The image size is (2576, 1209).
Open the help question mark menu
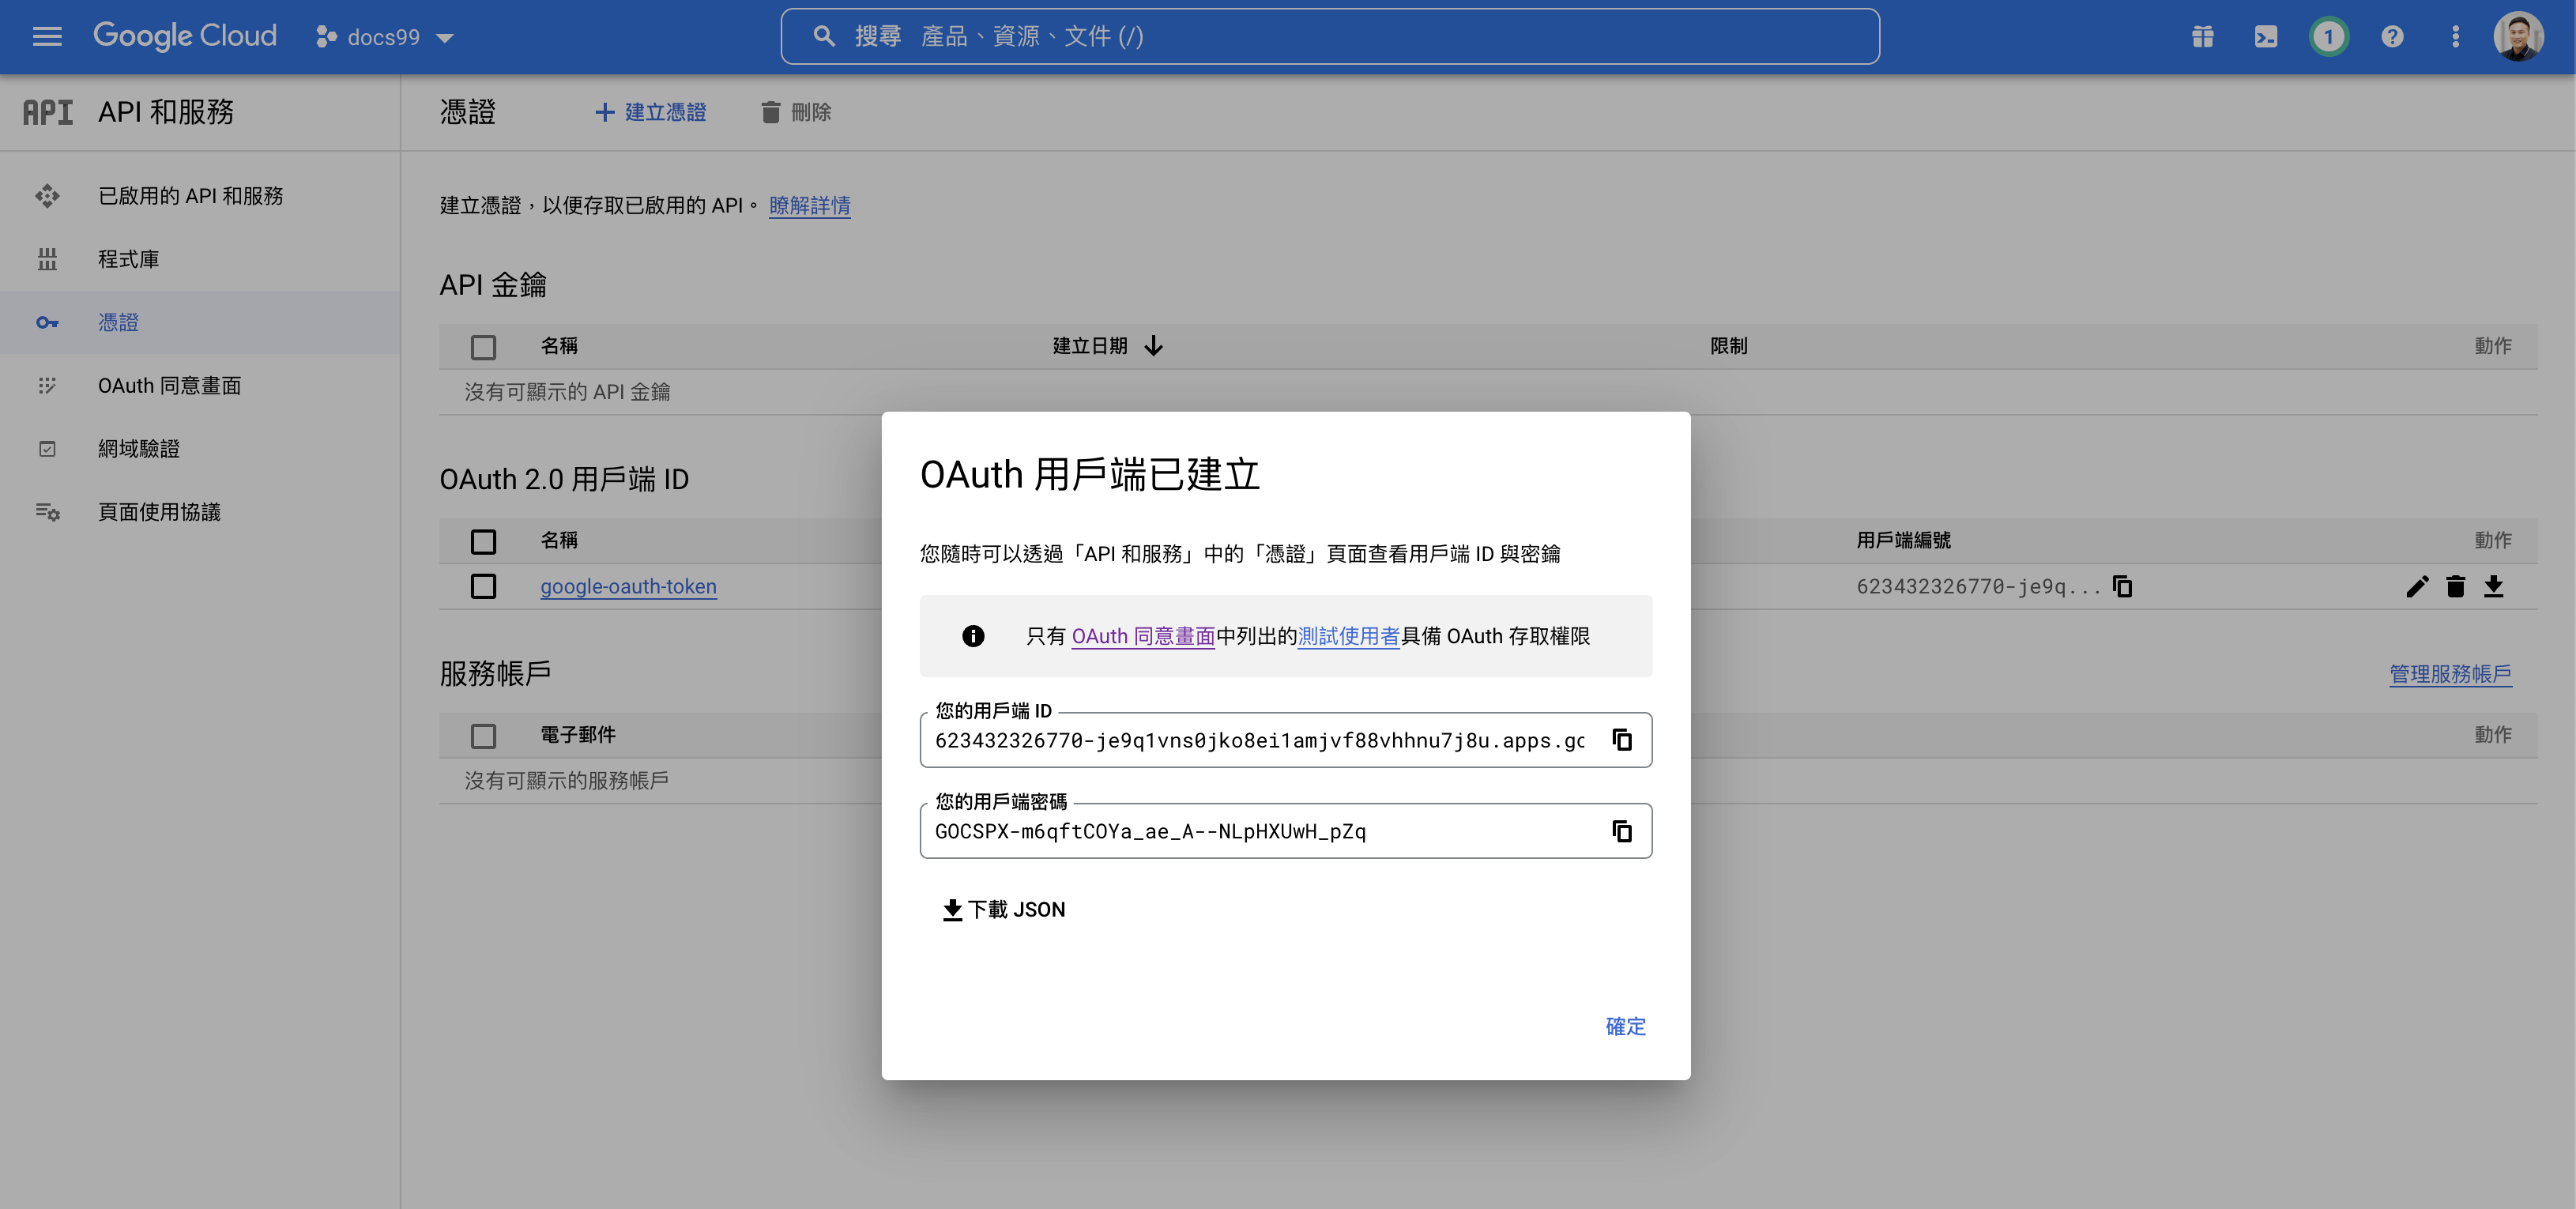(2391, 37)
